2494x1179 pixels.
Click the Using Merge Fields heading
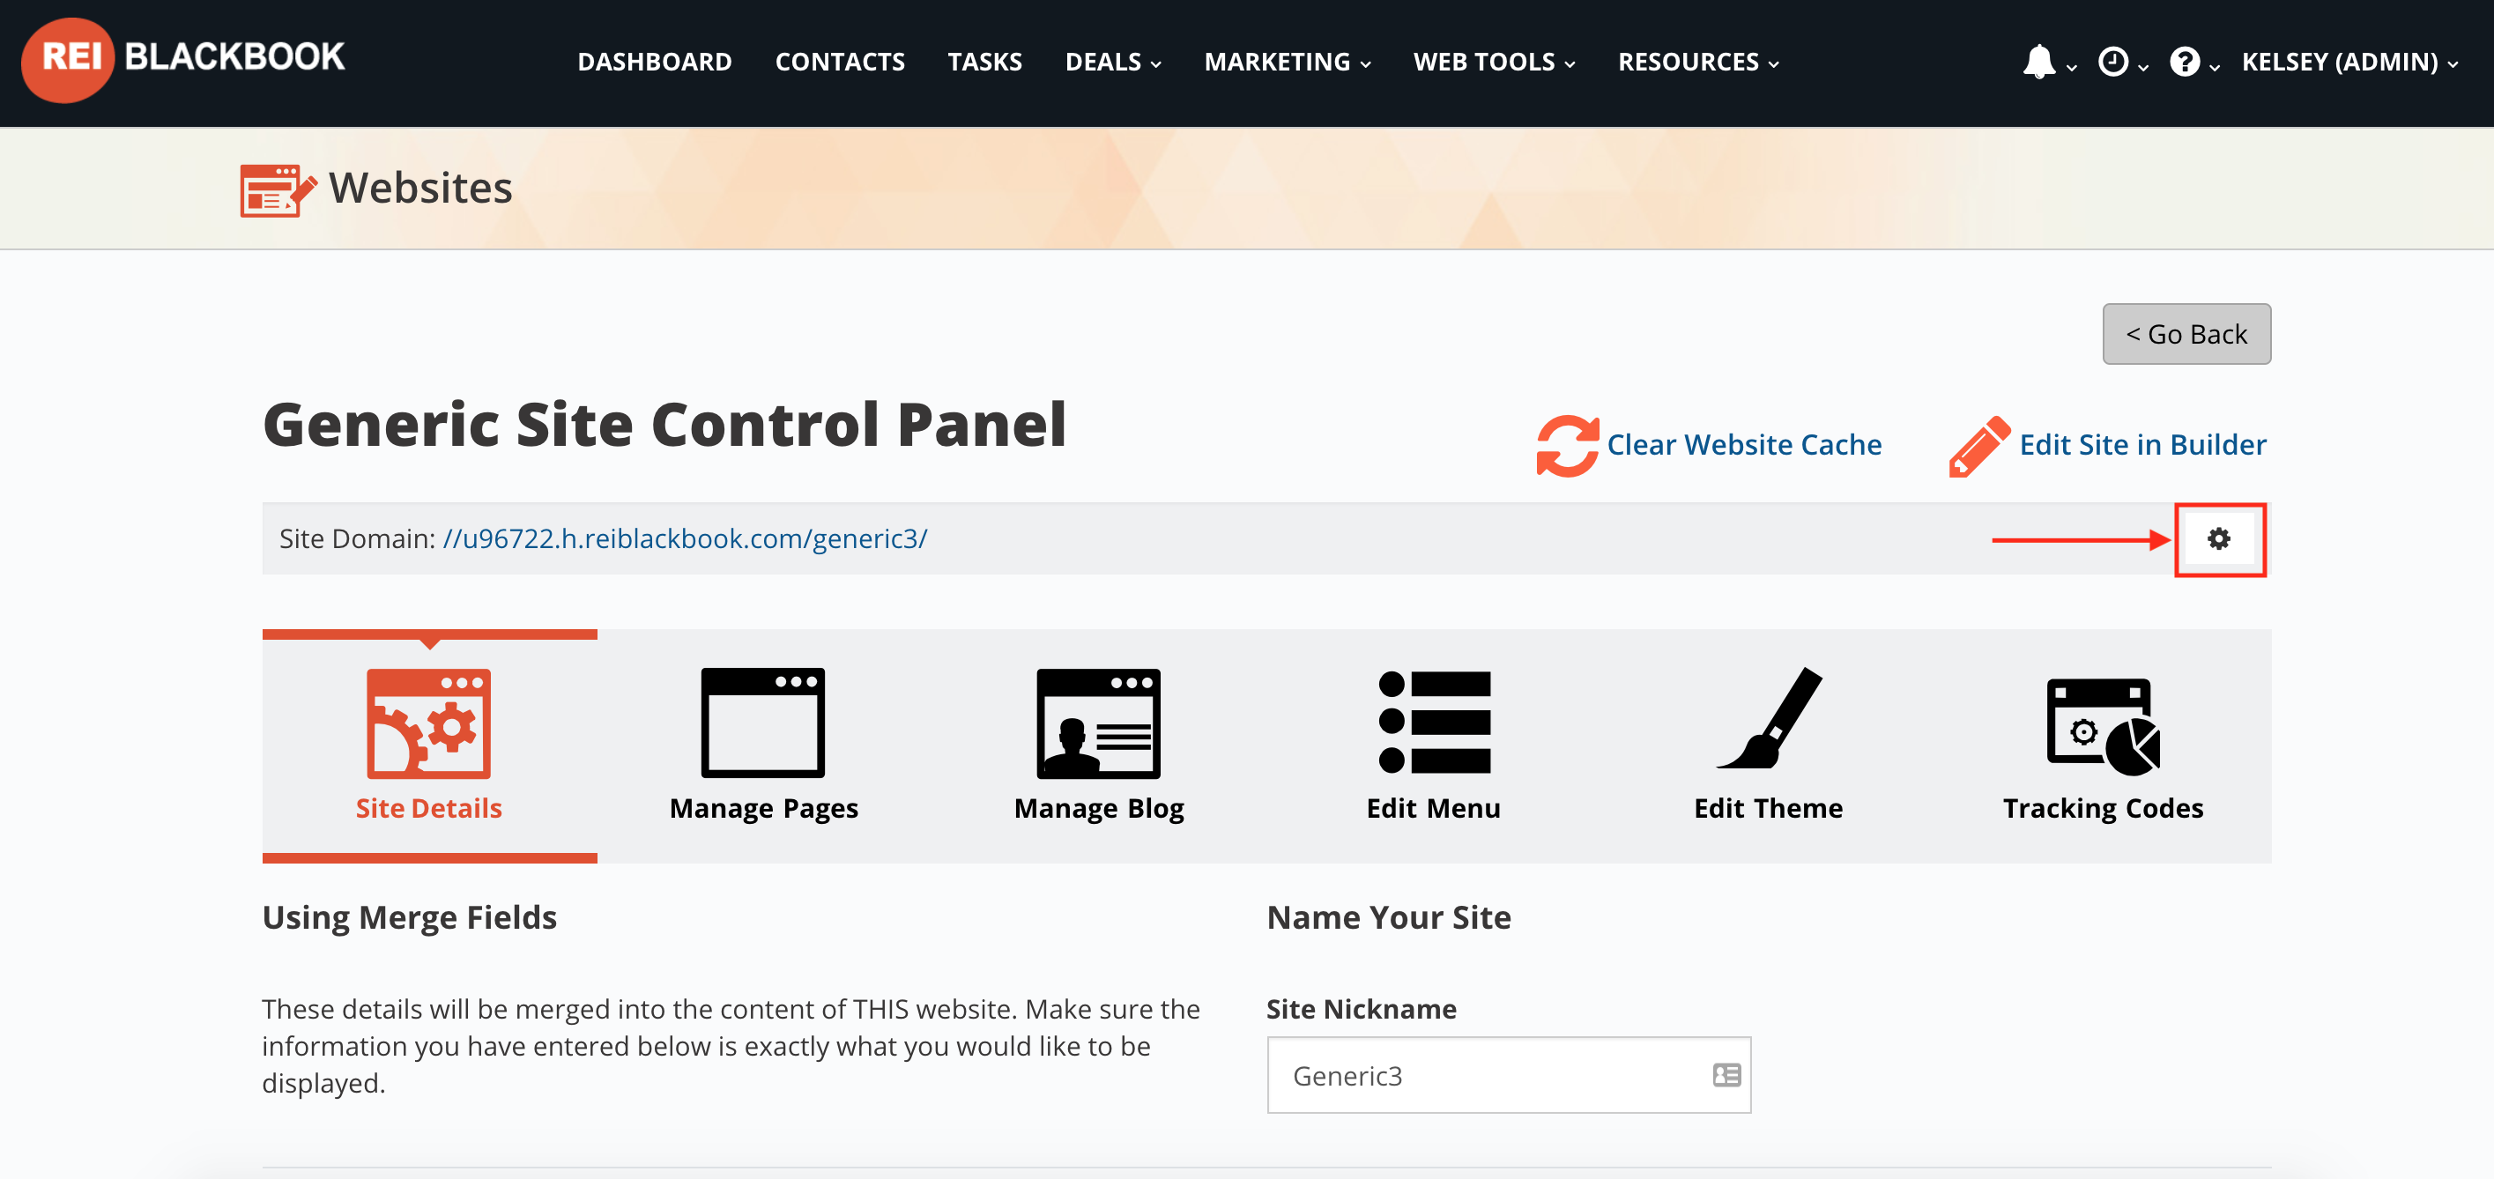[409, 916]
